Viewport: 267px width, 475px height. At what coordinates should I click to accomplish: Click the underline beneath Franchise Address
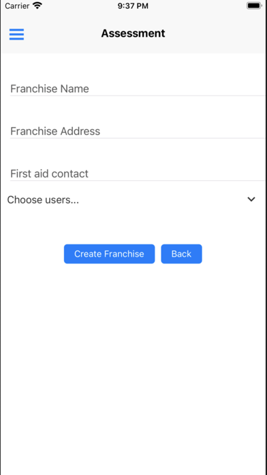(138, 138)
